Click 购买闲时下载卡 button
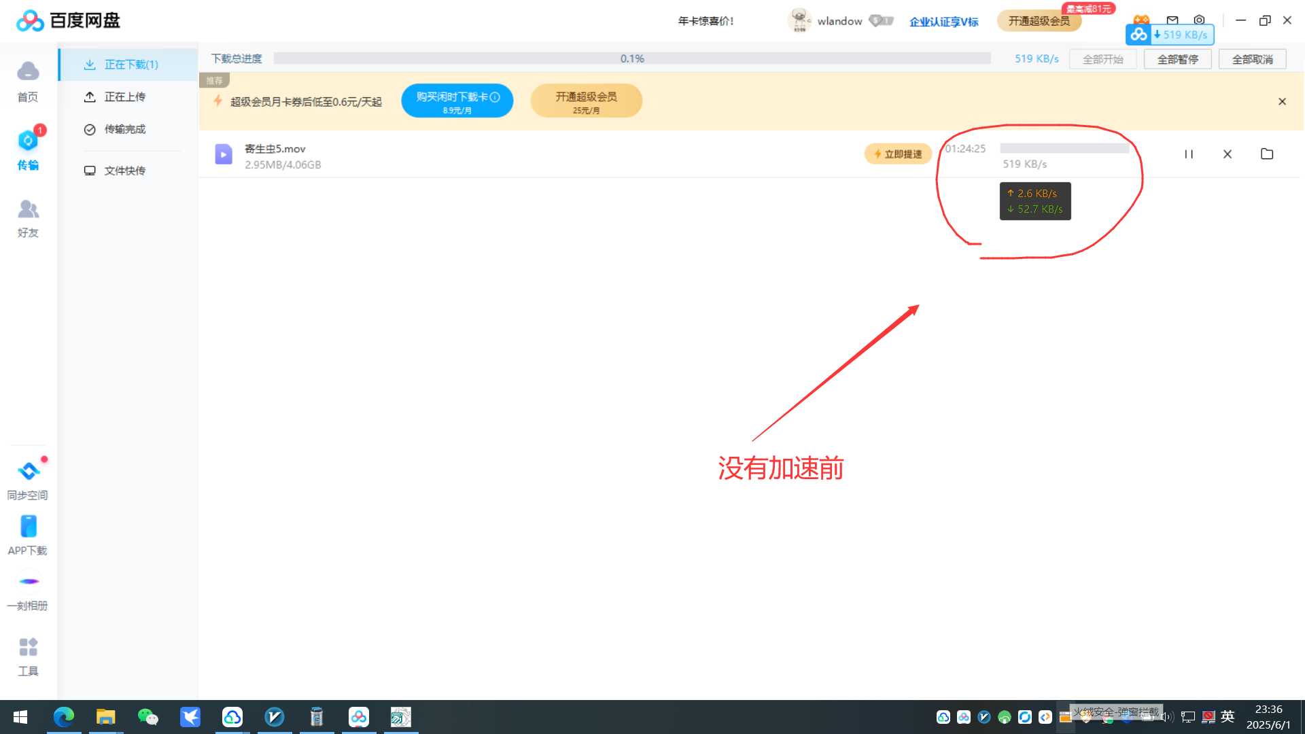Image resolution: width=1305 pixels, height=734 pixels. [x=457, y=101]
